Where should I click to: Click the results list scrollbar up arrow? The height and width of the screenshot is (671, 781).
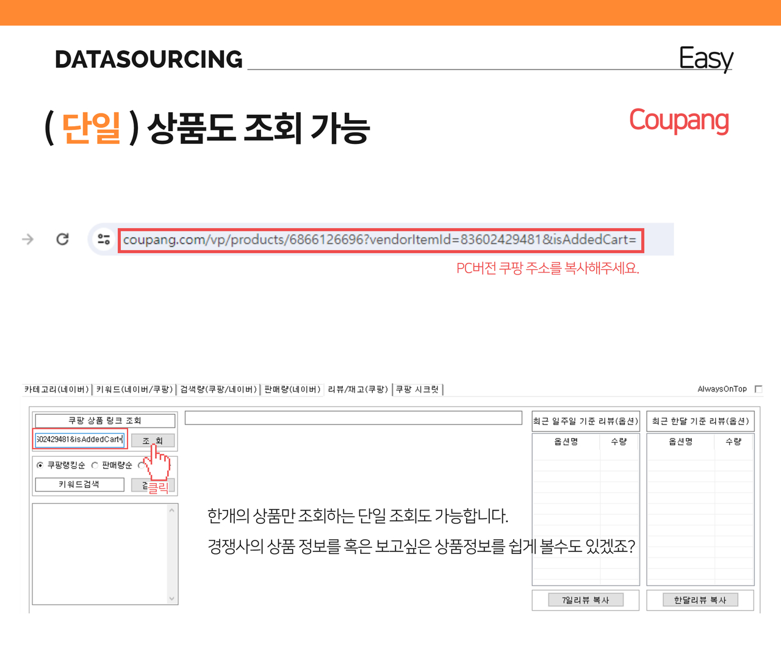pos(172,510)
